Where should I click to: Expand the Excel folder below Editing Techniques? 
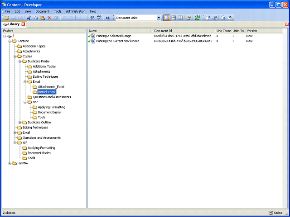point(15,132)
